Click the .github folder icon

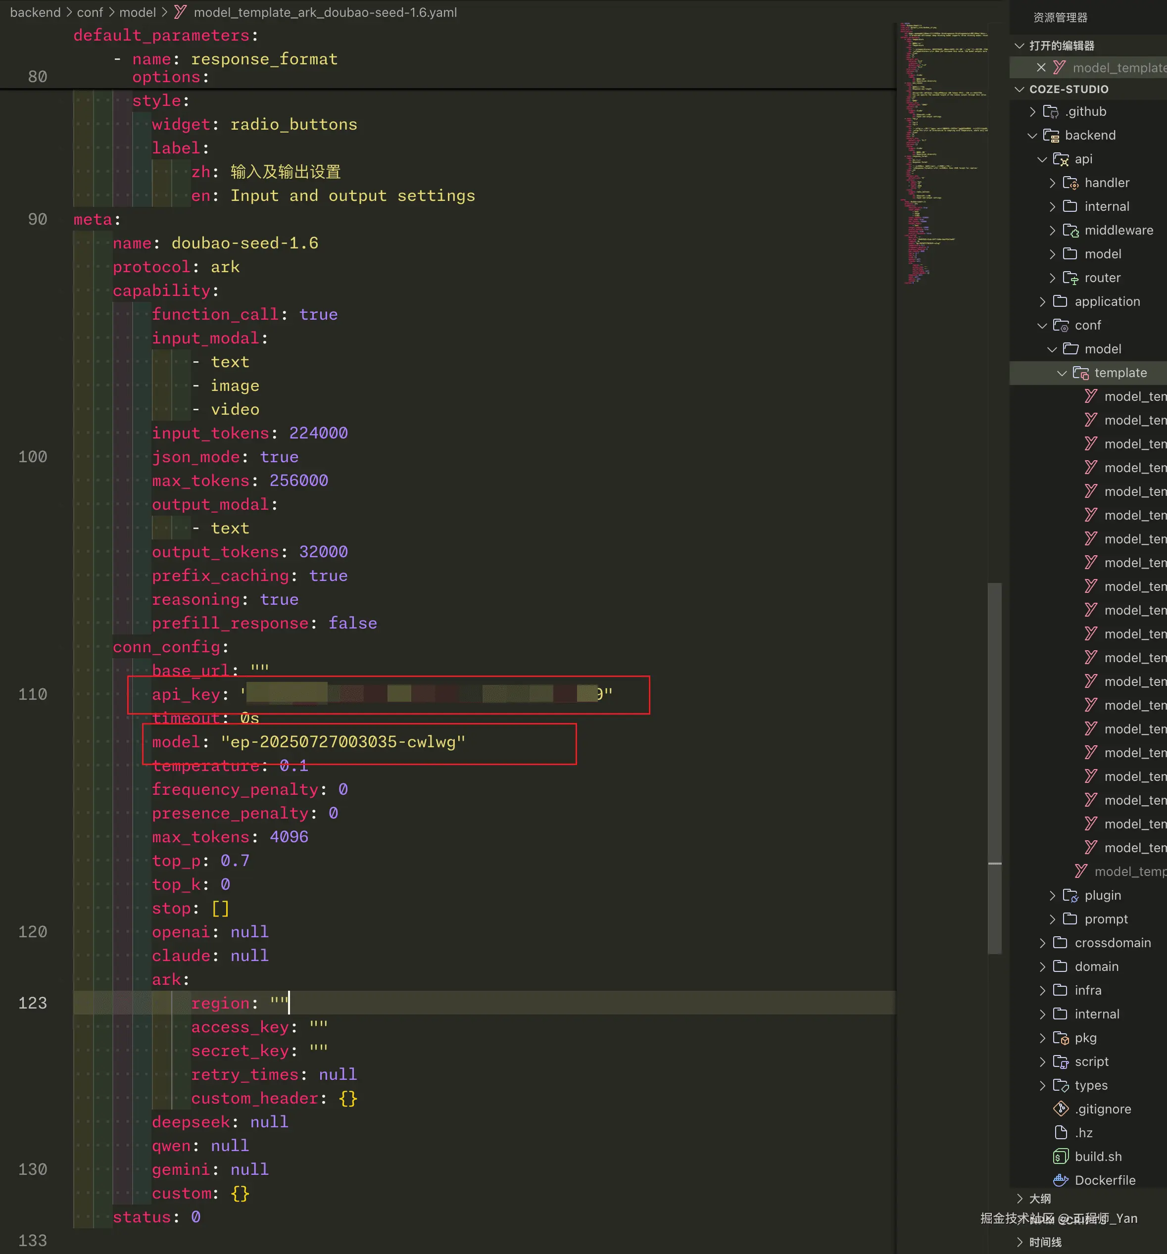[x=1050, y=112]
